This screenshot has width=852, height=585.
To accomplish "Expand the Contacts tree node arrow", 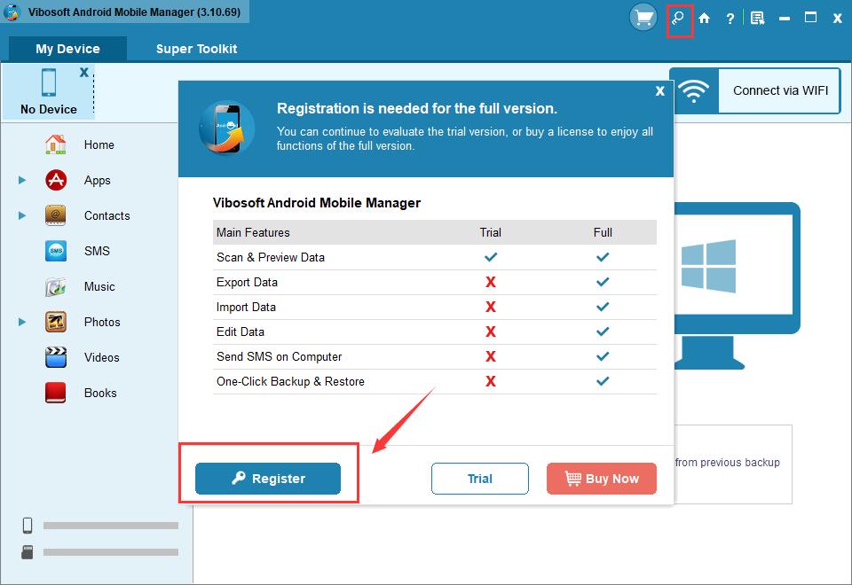I will (x=21, y=215).
